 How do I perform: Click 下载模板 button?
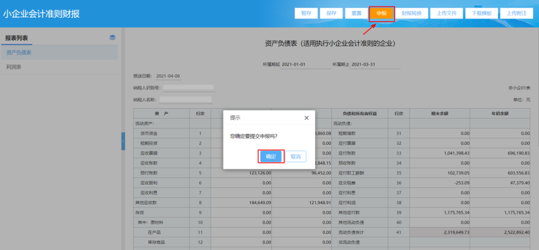pos(482,13)
